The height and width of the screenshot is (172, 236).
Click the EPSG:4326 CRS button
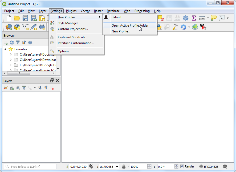coord(209,167)
